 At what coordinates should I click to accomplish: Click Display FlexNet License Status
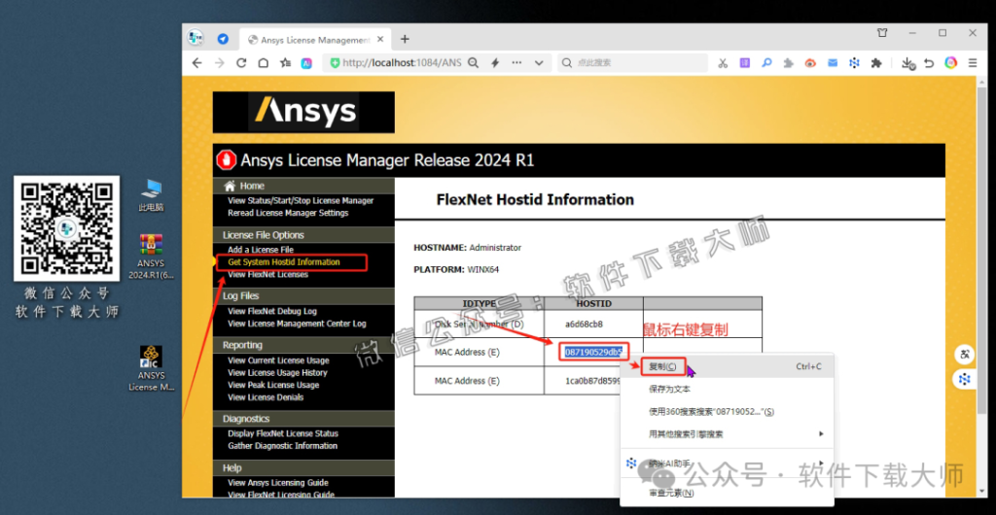click(x=283, y=433)
